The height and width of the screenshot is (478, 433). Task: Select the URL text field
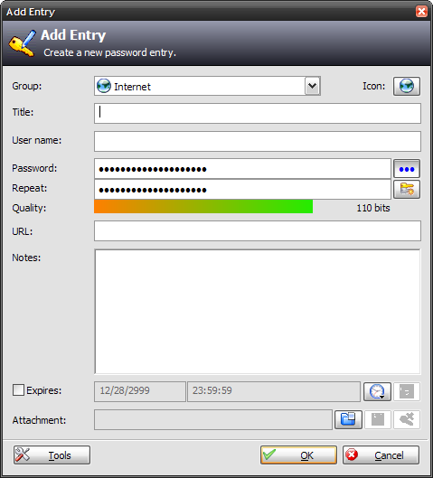pyautogui.click(x=258, y=231)
